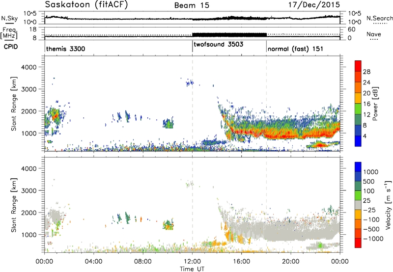Click the dark blue top Velocity colorbar segment

point(358,167)
